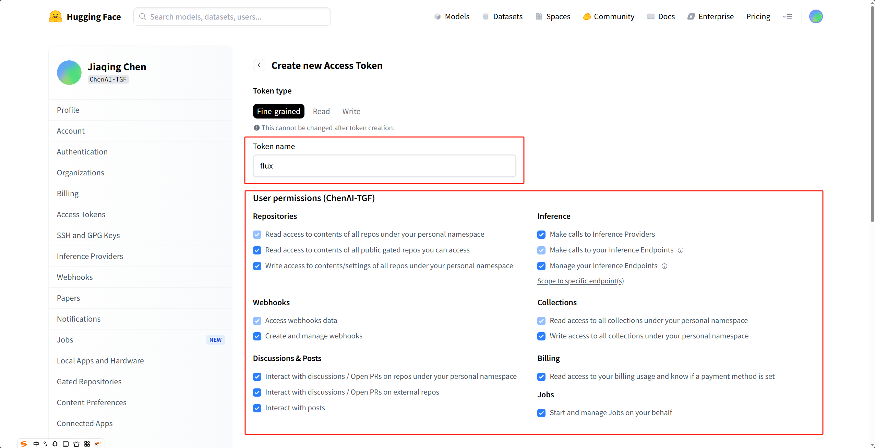
Task: Uncheck Create and manage webhooks
Action: (257, 336)
